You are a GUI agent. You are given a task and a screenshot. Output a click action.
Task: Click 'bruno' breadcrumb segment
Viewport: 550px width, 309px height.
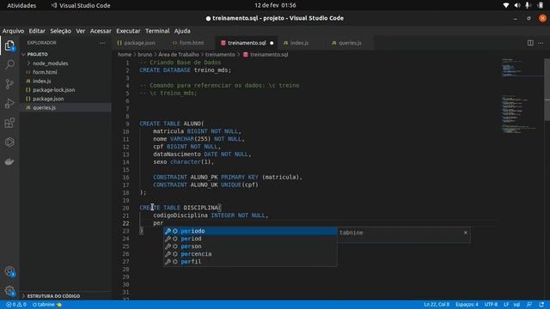coord(145,55)
